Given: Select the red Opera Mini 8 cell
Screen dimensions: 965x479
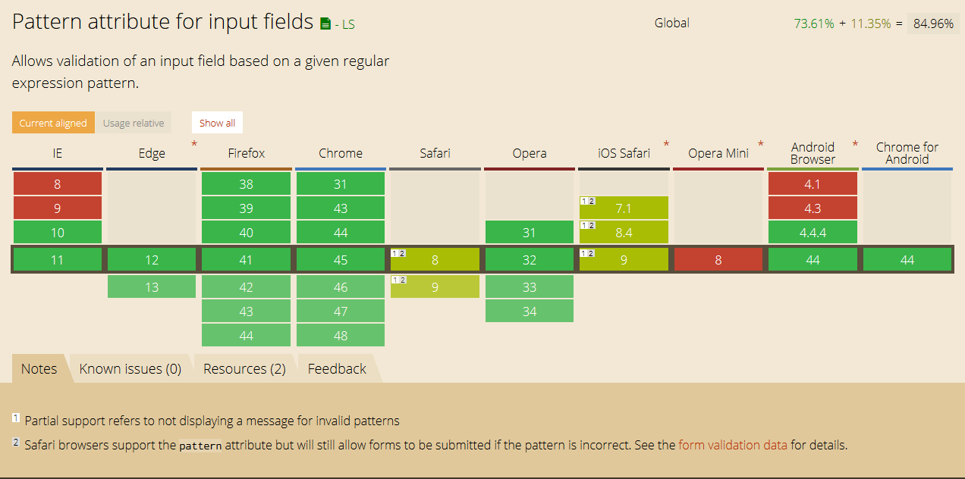Looking at the screenshot, I should (x=718, y=260).
